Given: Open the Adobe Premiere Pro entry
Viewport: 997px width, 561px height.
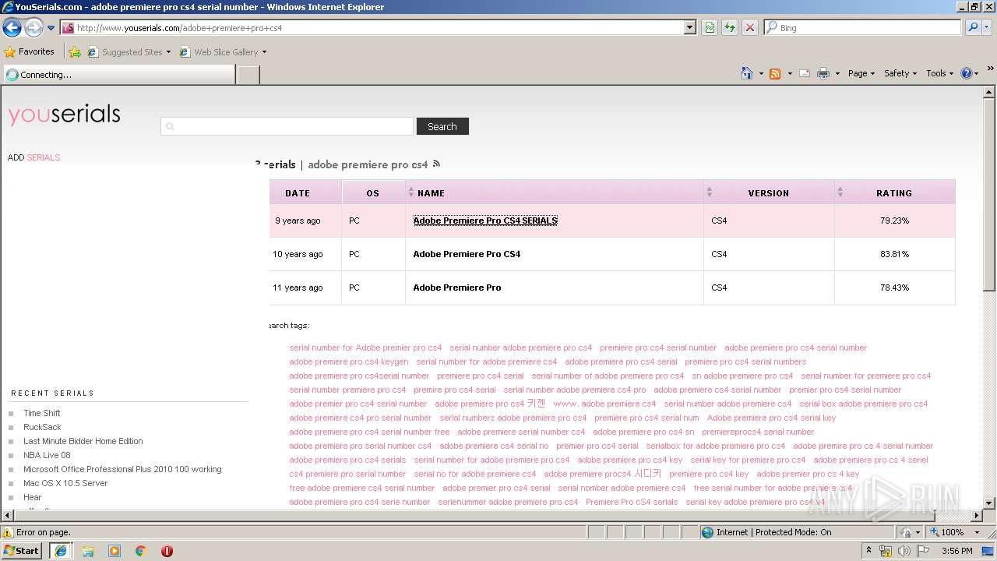Looking at the screenshot, I should (x=457, y=288).
